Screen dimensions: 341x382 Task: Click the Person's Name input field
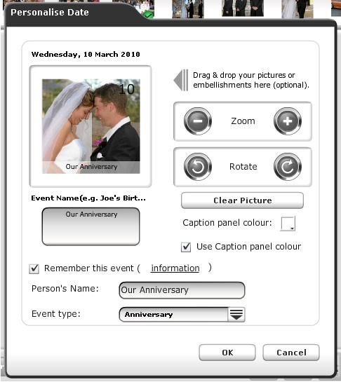[182, 290]
